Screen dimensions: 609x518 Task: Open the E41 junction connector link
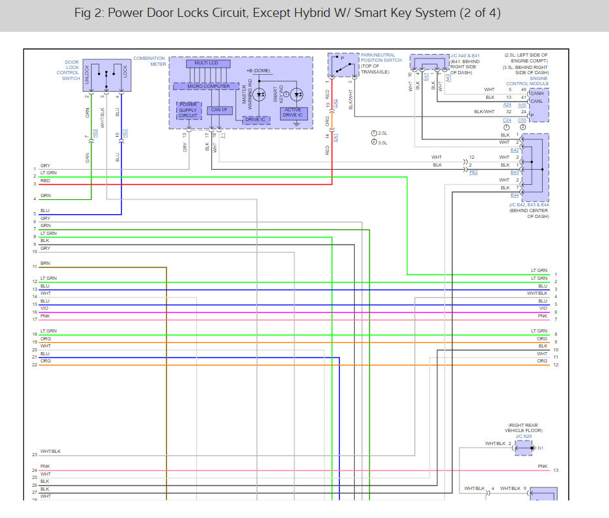426,77
